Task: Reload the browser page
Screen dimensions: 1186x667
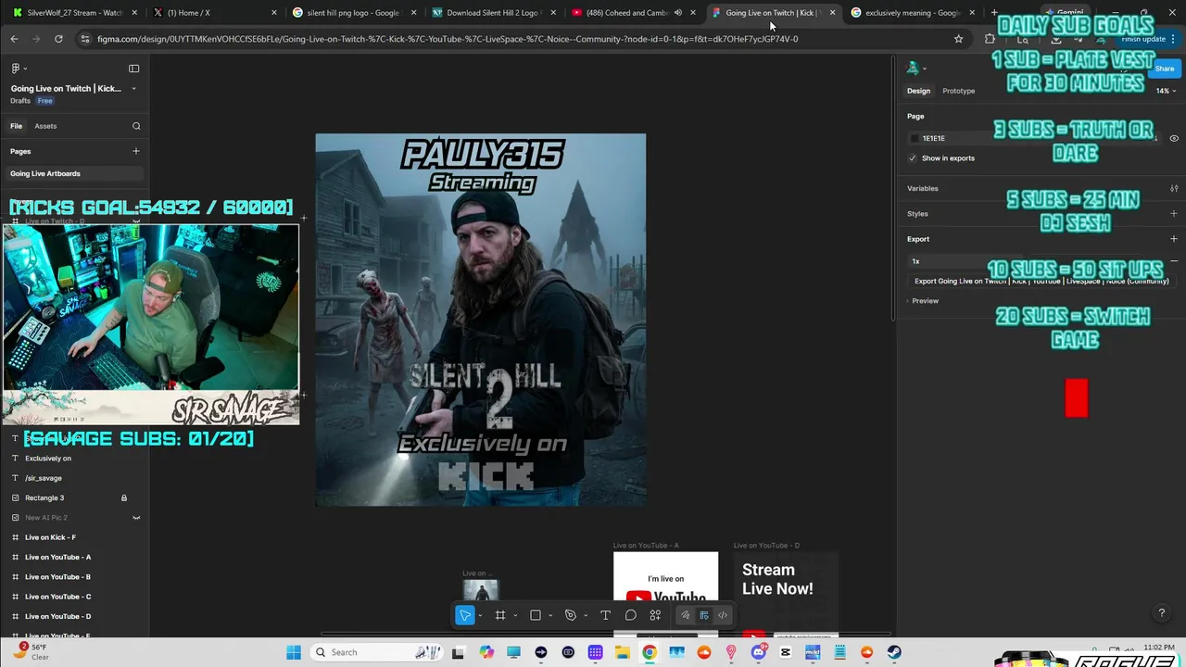Action: (x=58, y=39)
